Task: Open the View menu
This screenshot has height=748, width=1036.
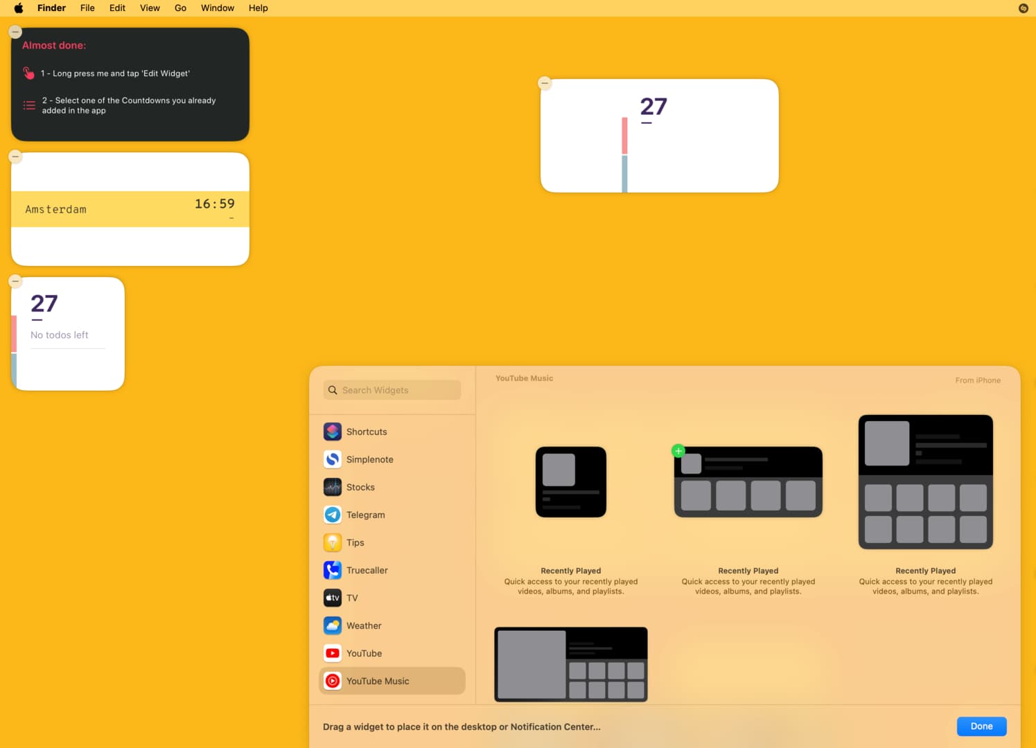Action: (x=150, y=8)
